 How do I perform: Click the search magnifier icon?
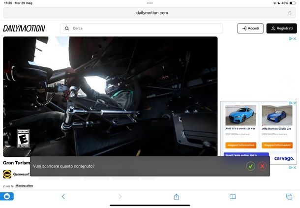click(67, 29)
